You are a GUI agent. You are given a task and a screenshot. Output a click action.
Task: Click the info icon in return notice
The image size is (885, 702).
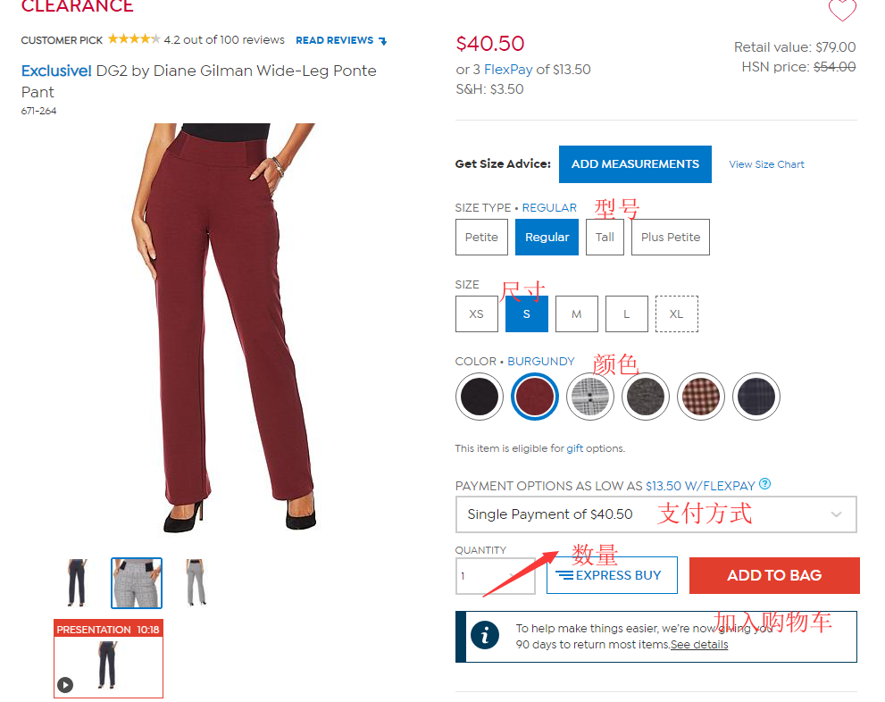pos(485,635)
